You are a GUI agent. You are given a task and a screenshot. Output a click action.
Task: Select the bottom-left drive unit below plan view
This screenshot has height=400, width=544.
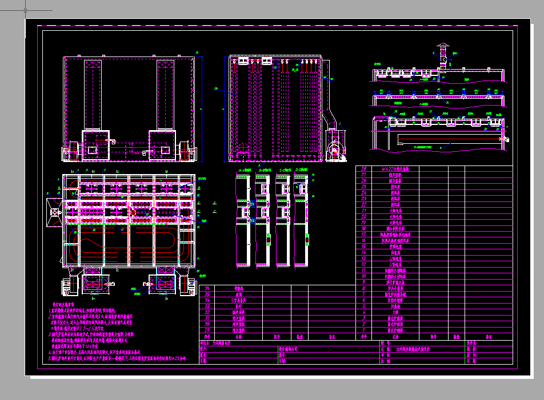pyautogui.click(x=91, y=284)
